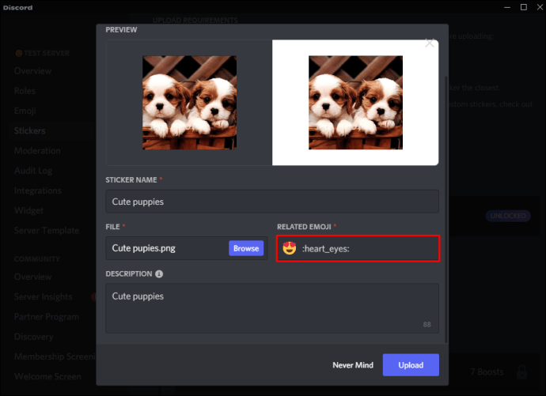Open the Roles settings page
The image size is (546, 396).
coord(25,91)
